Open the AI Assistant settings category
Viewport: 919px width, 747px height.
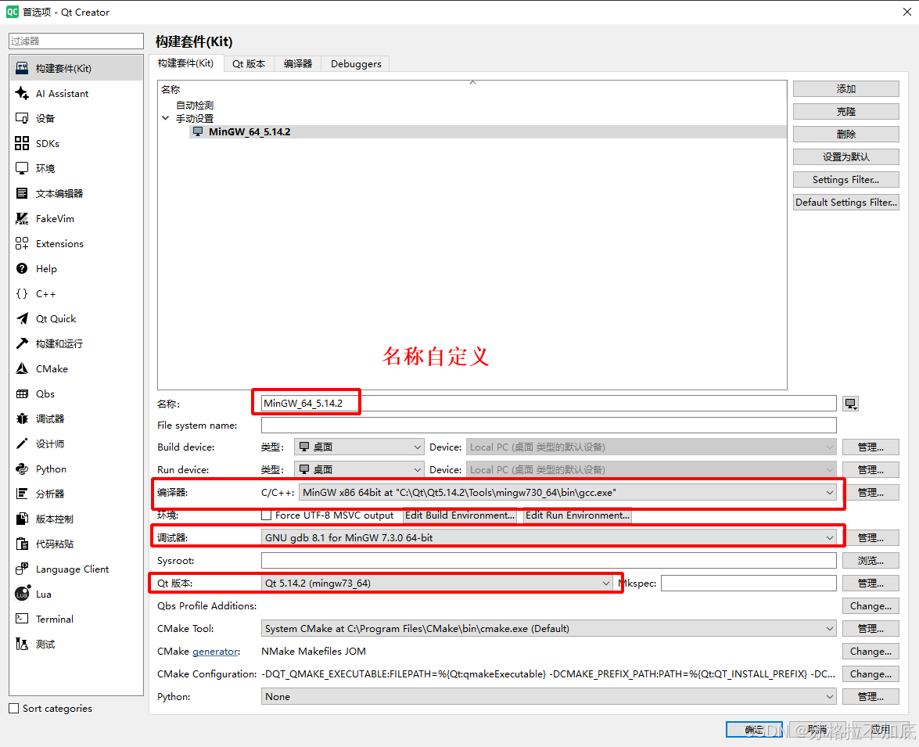[62, 94]
